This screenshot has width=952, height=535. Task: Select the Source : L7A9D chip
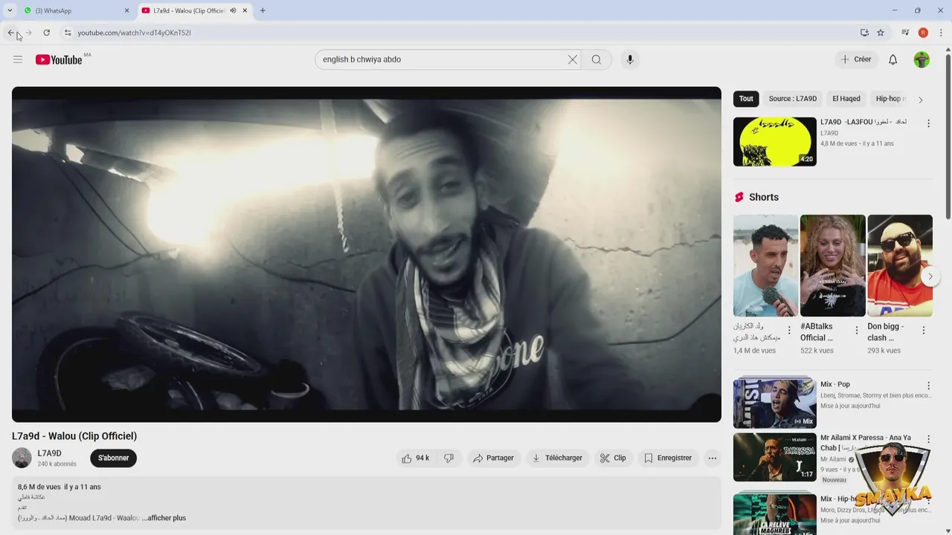click(x=792, y=99)
